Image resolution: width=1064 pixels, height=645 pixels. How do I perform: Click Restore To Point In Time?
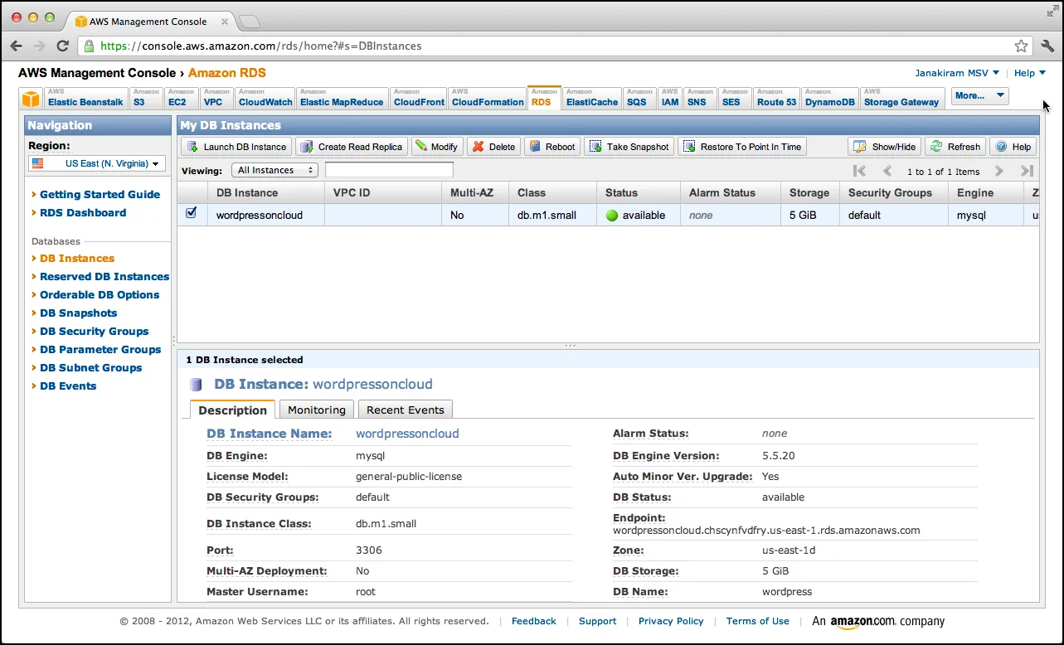[742, 147]
